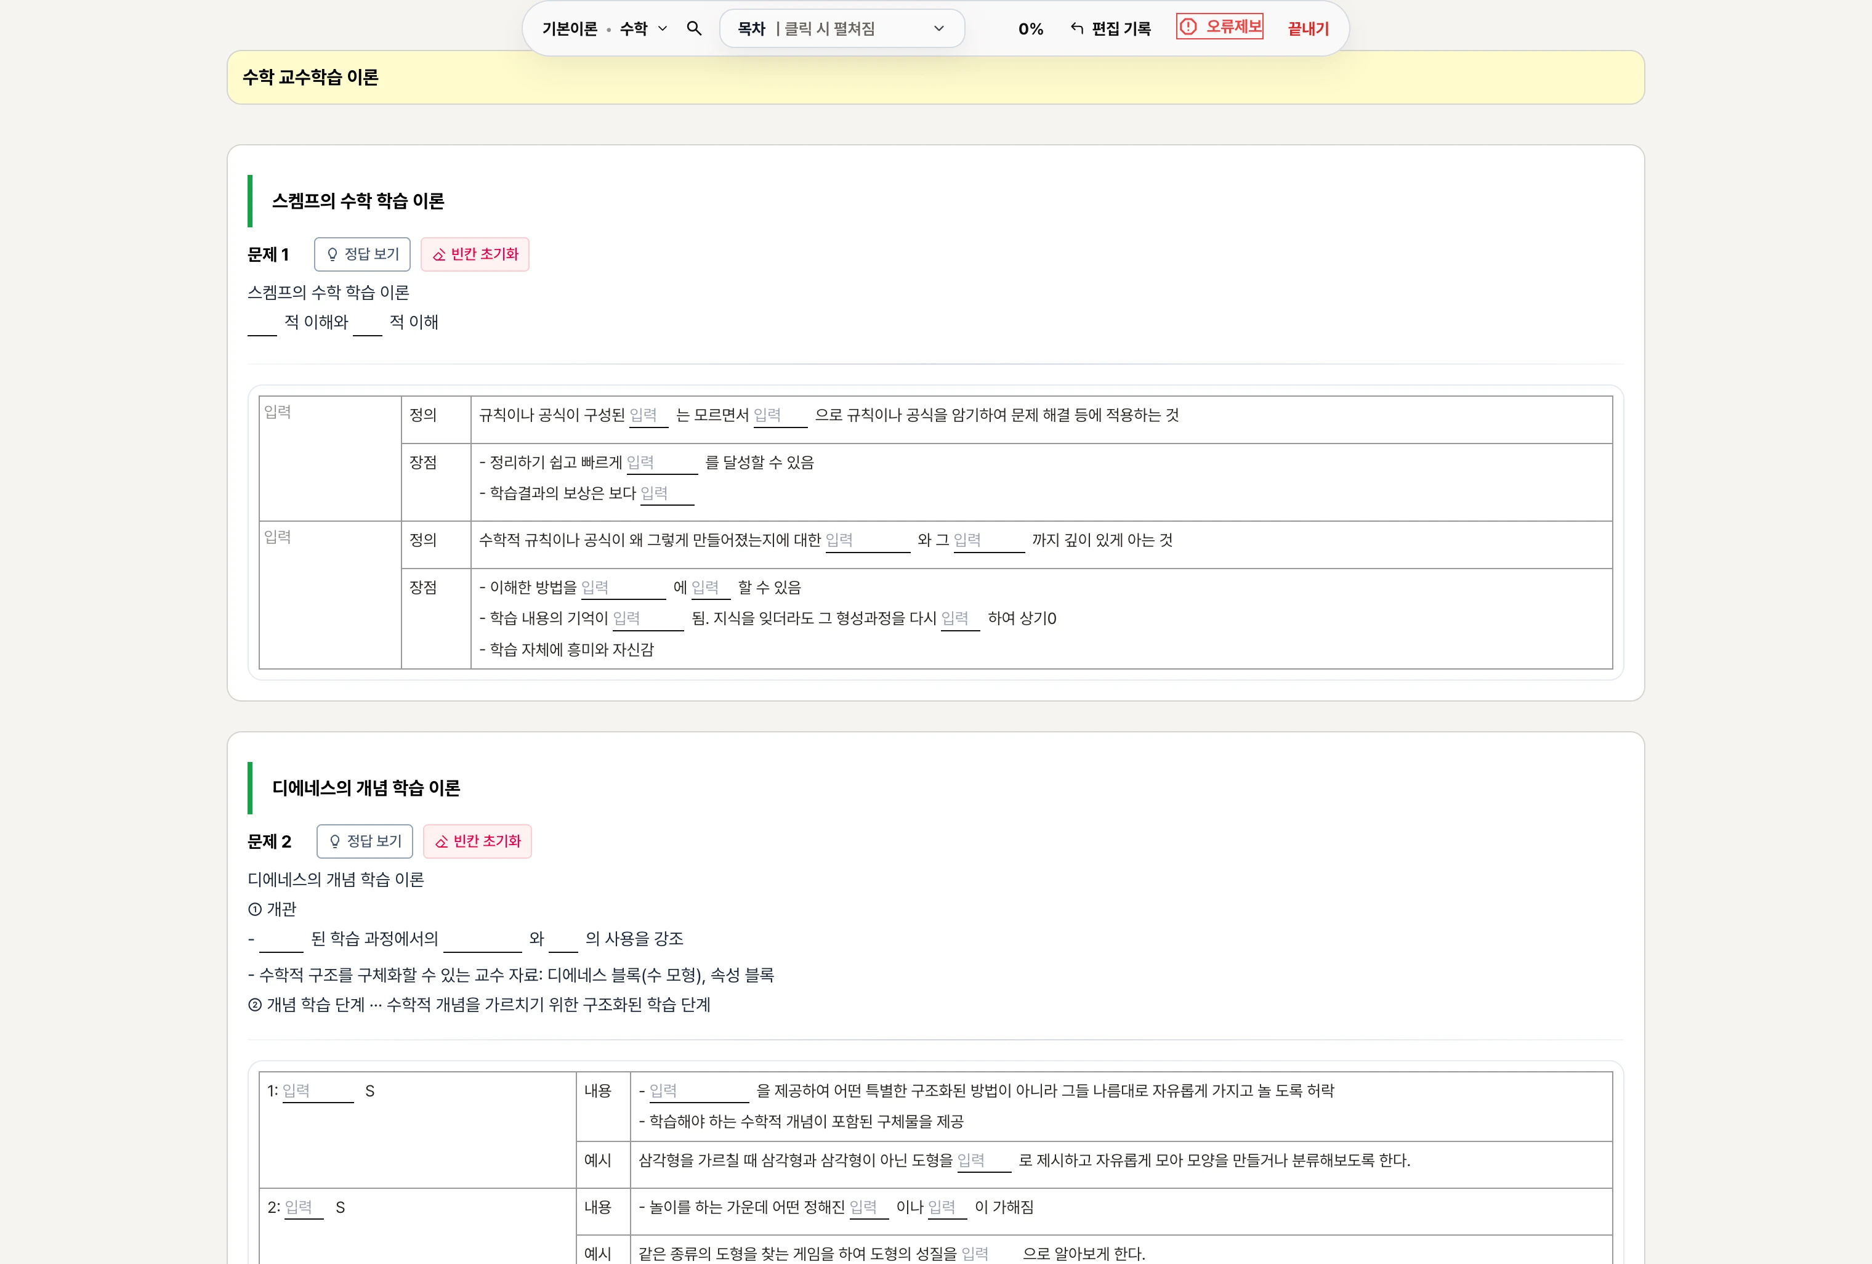This screenshot has height=1264, width=1872.
Task: Click input field after 학습결과의 보상은 보다
Action: click(x=666, y=494)
